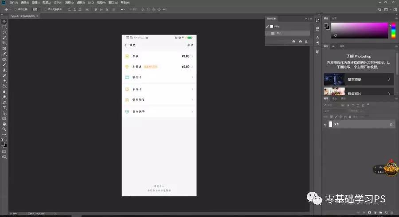Image resolution: width=399 pixels, height=217 pixels.
Task: Click the Background layer lock icon
Action: pyautogui.click(x=391, y=125)
